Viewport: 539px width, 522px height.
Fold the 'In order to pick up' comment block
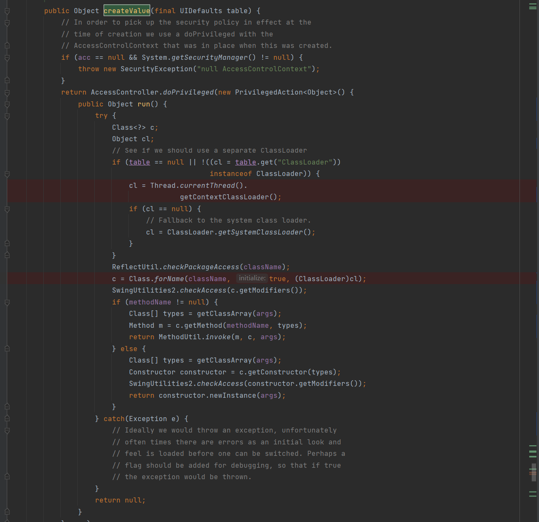click(7, 23)
